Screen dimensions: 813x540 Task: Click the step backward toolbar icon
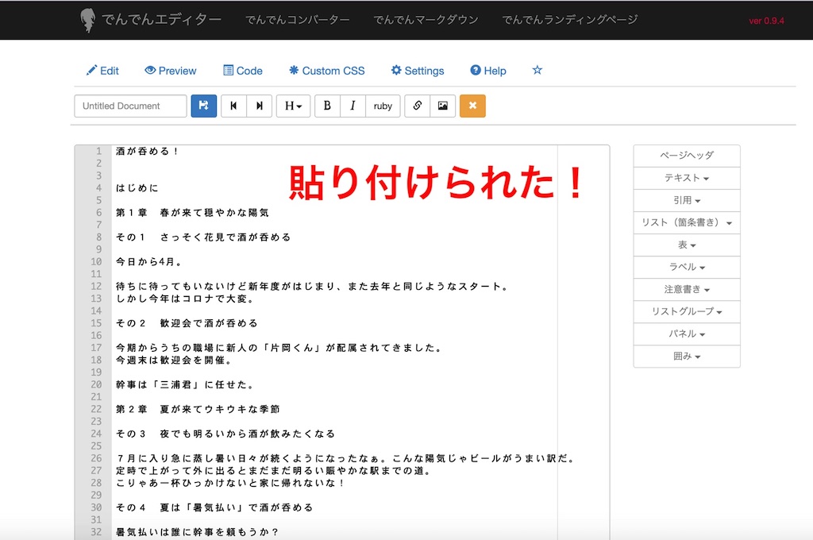tap(233, 106)
